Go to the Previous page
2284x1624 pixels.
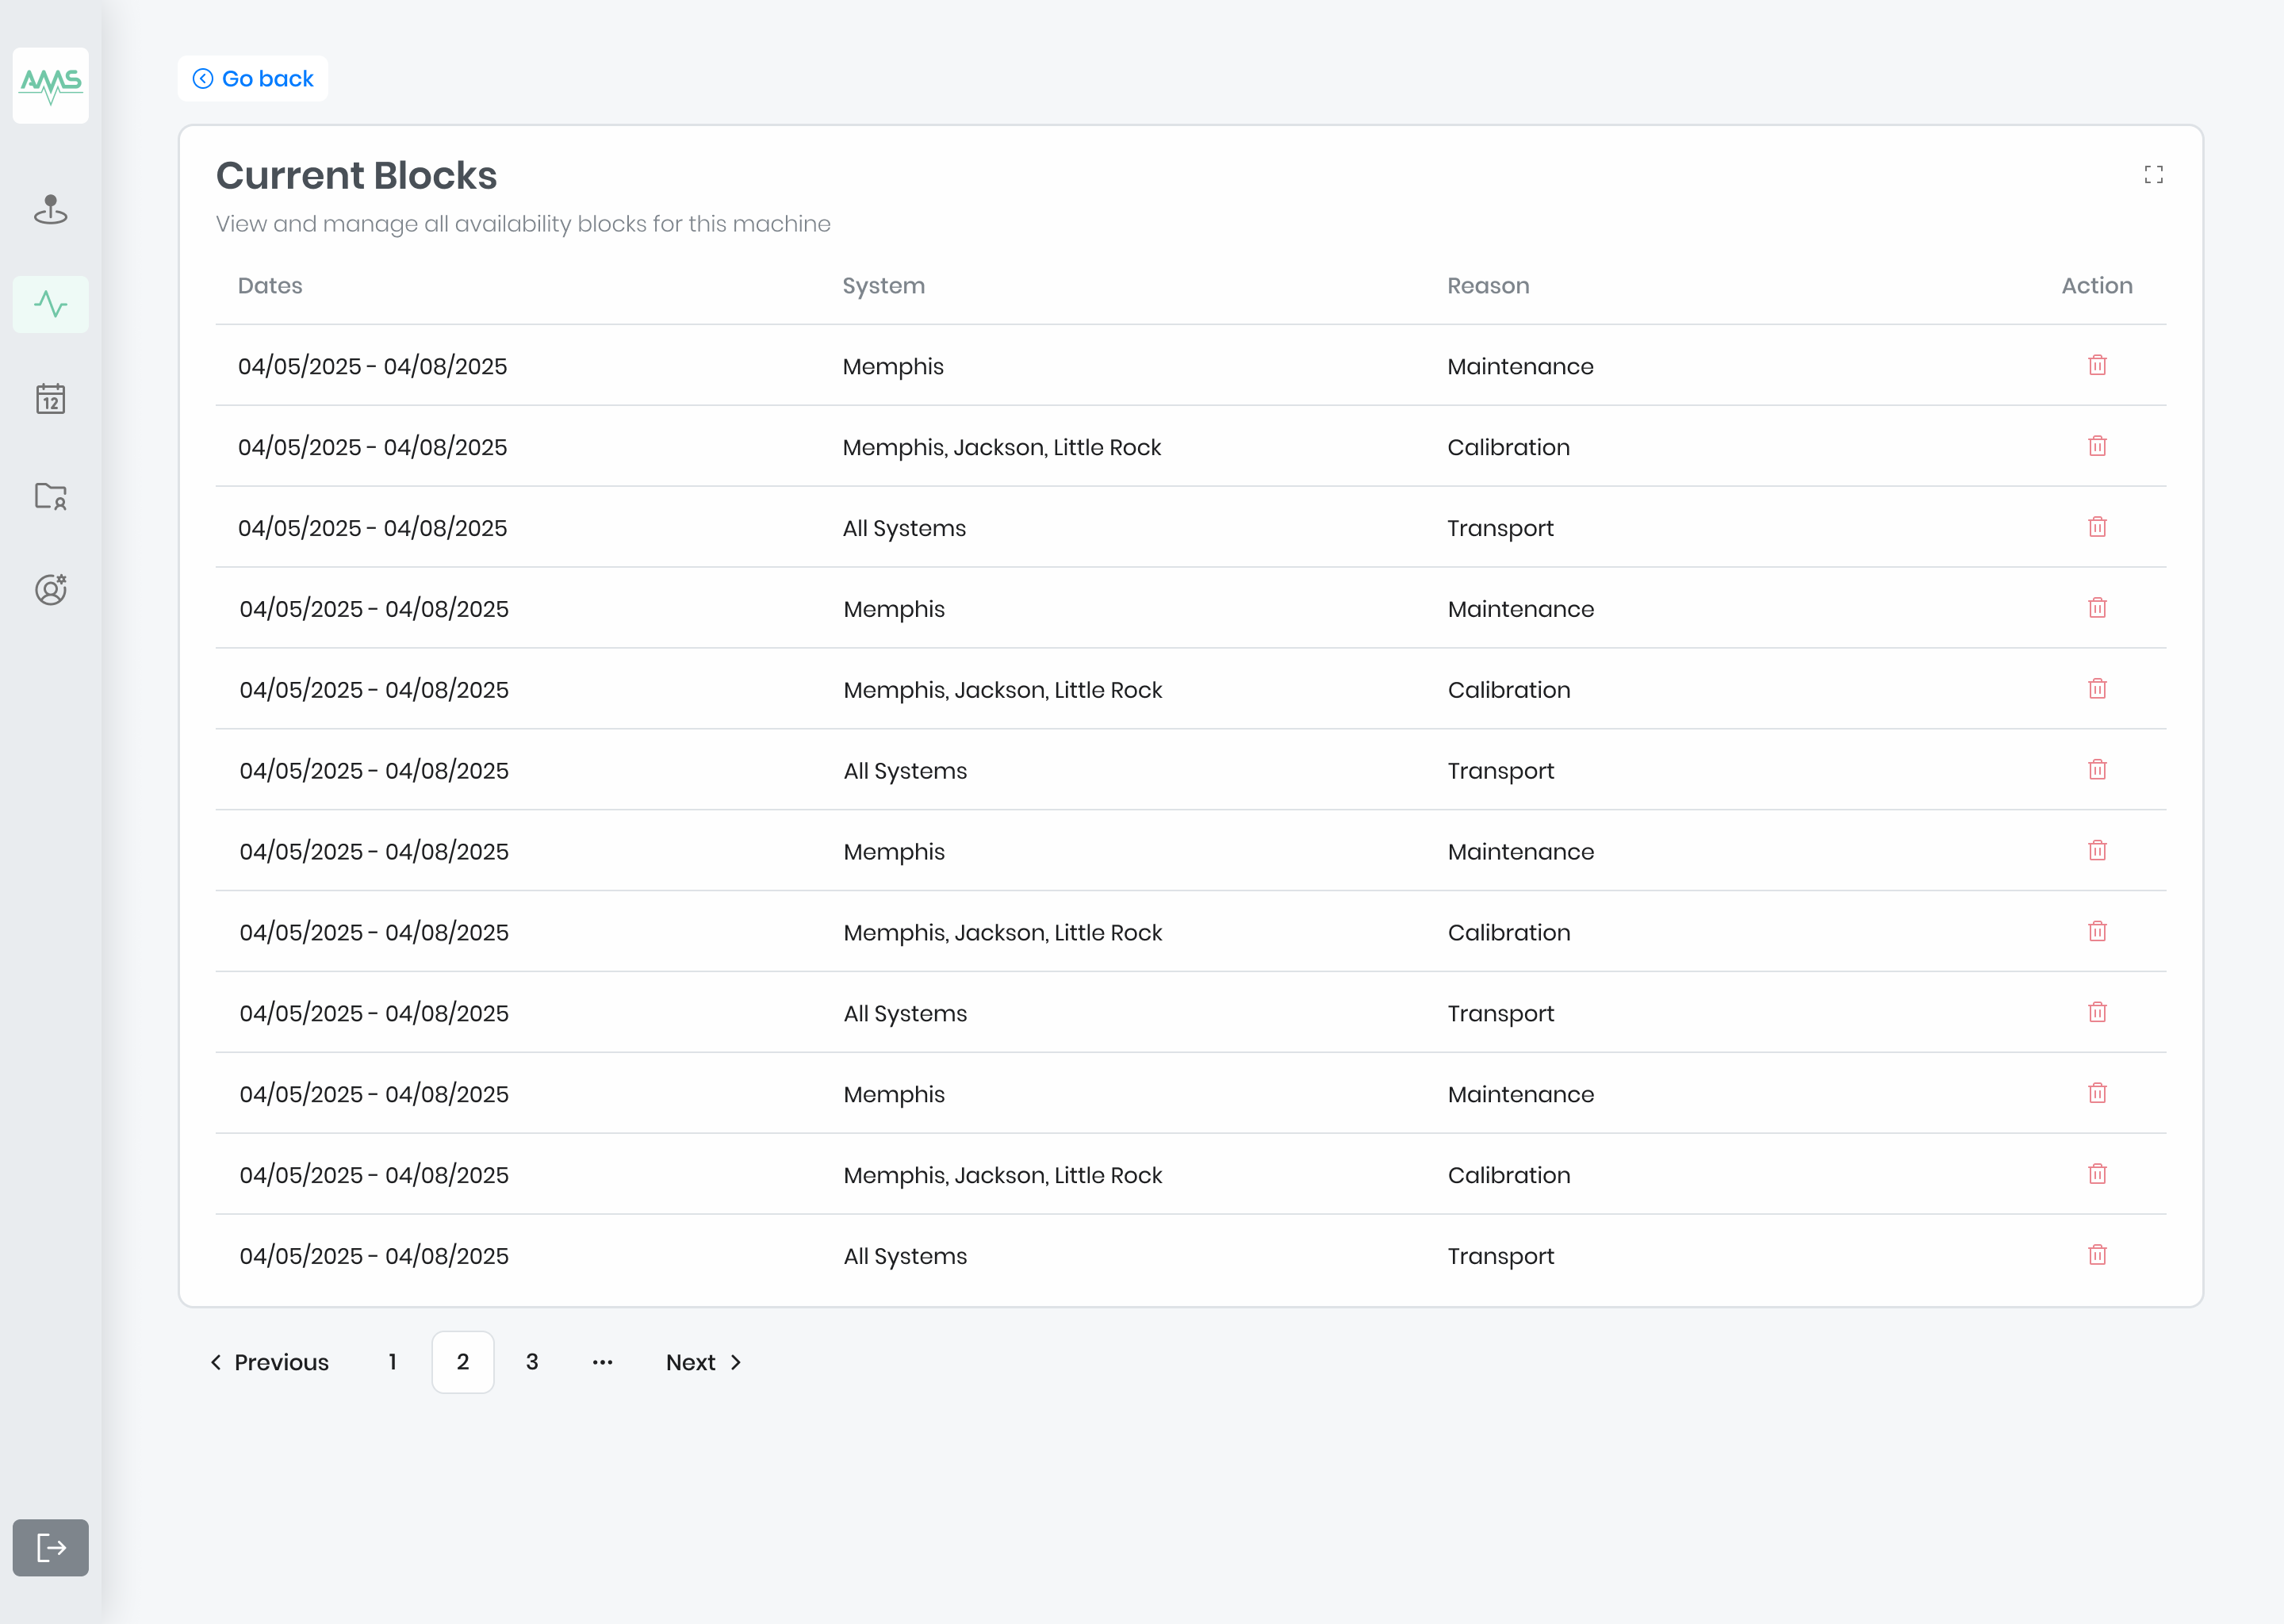269,1362
